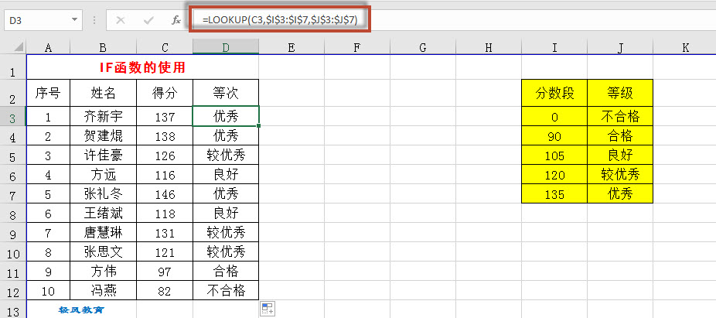This screenshot has width=716, height=318.
Task: Click the formula bar LOOKUP text
Action: point(280,20)
